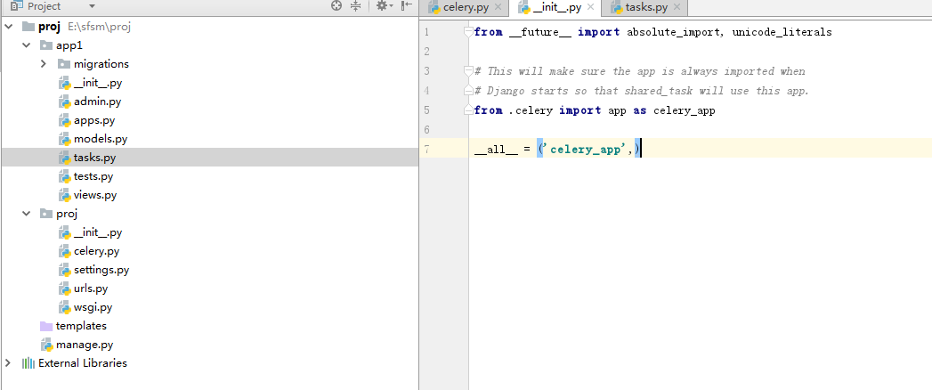Close the __init__.py tab

[x=590, y=8]
